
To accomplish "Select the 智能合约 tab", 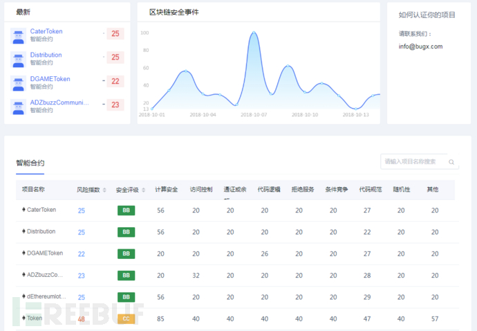I will [30, 163].
